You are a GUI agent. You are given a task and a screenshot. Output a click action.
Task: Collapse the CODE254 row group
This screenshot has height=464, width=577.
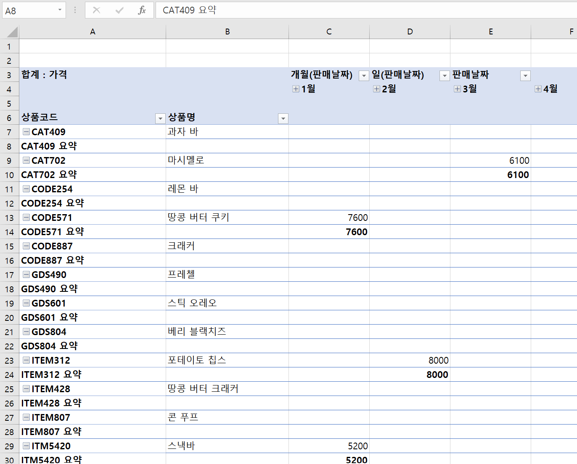coord(26,189)
